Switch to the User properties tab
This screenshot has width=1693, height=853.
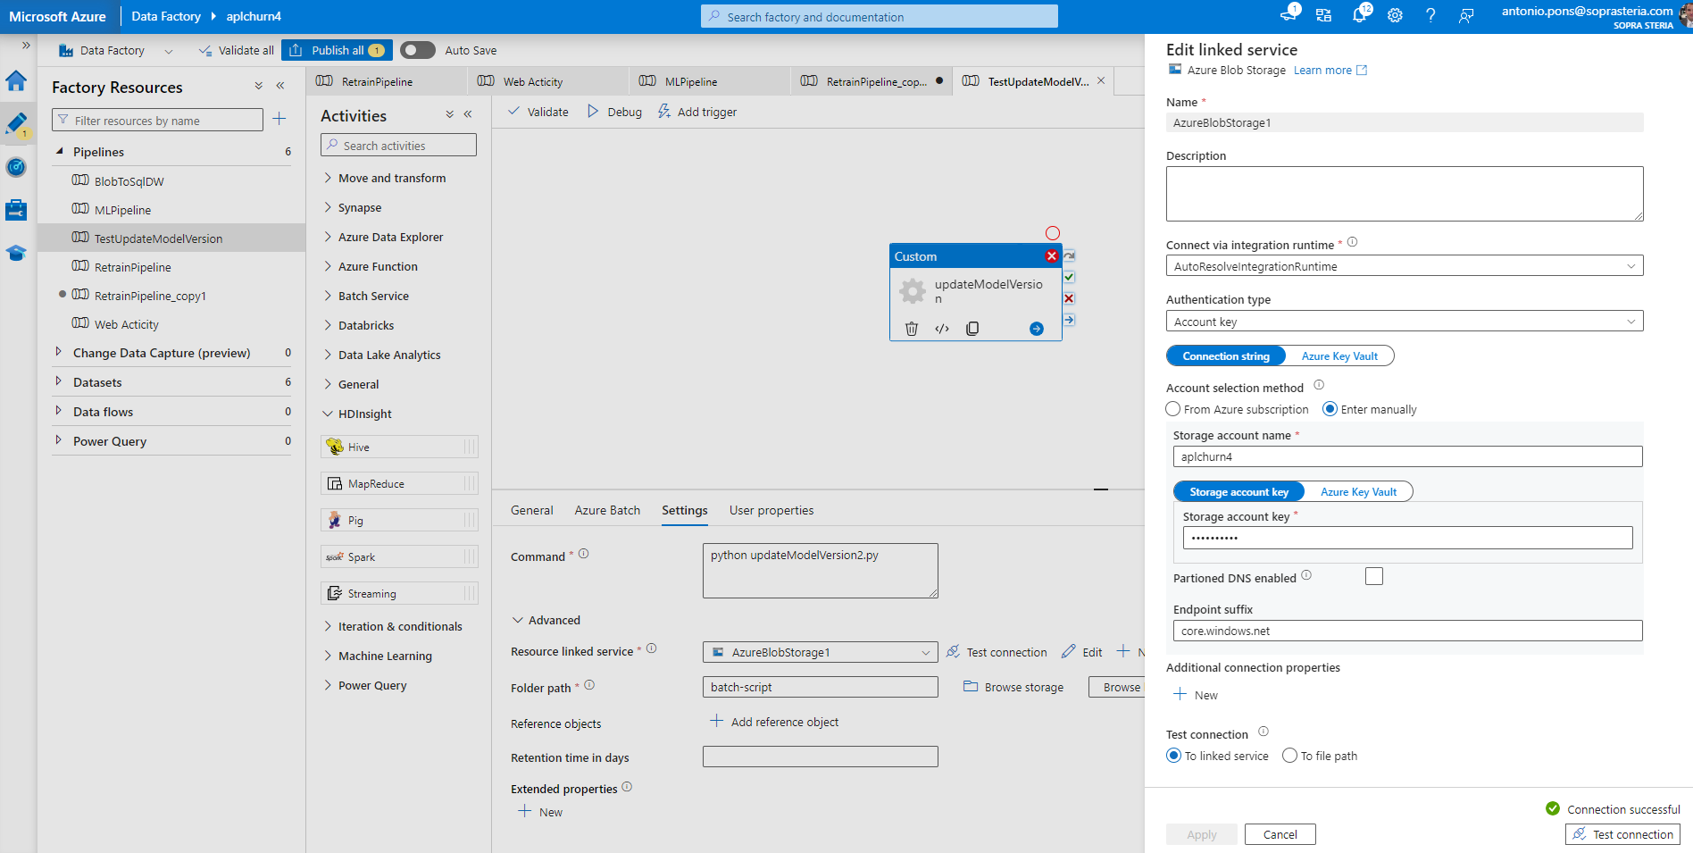[x=771, y=510]
